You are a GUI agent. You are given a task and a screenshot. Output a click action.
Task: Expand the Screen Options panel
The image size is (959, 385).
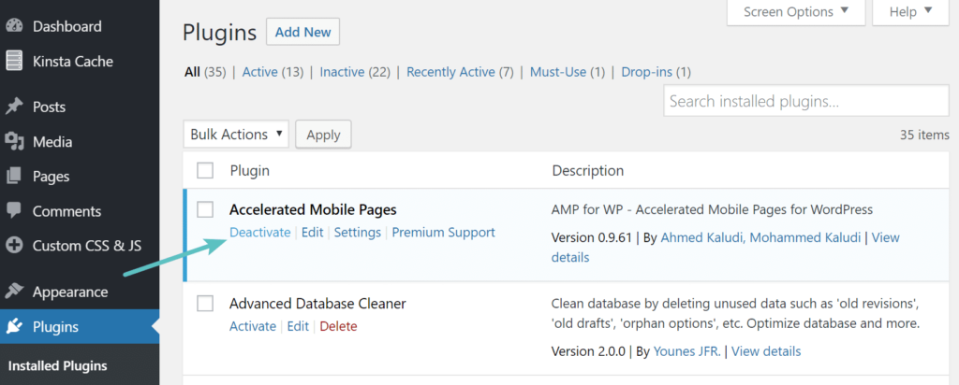click(796, 12)
